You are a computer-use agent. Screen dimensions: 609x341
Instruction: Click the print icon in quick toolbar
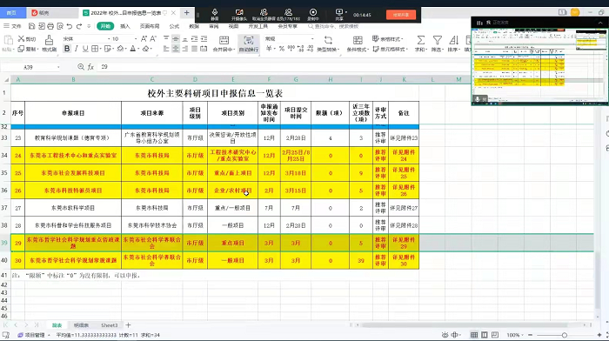pyautogui.click(x=50, y=26)
